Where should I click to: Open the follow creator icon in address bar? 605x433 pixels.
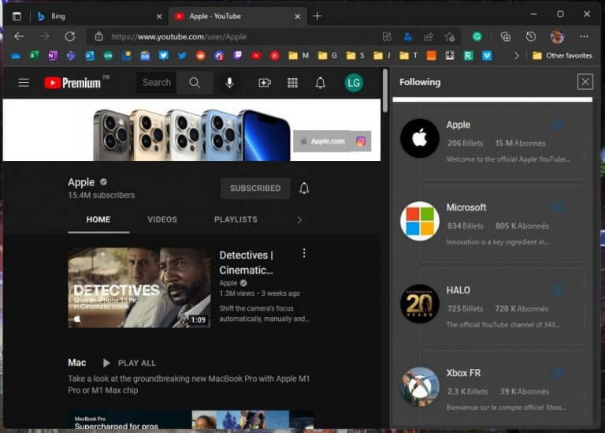pyautogui.click(x=407, y=37)
